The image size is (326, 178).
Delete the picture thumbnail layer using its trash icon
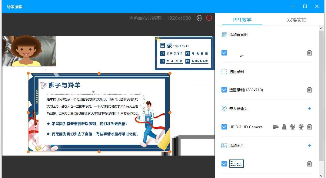(309, 164)
